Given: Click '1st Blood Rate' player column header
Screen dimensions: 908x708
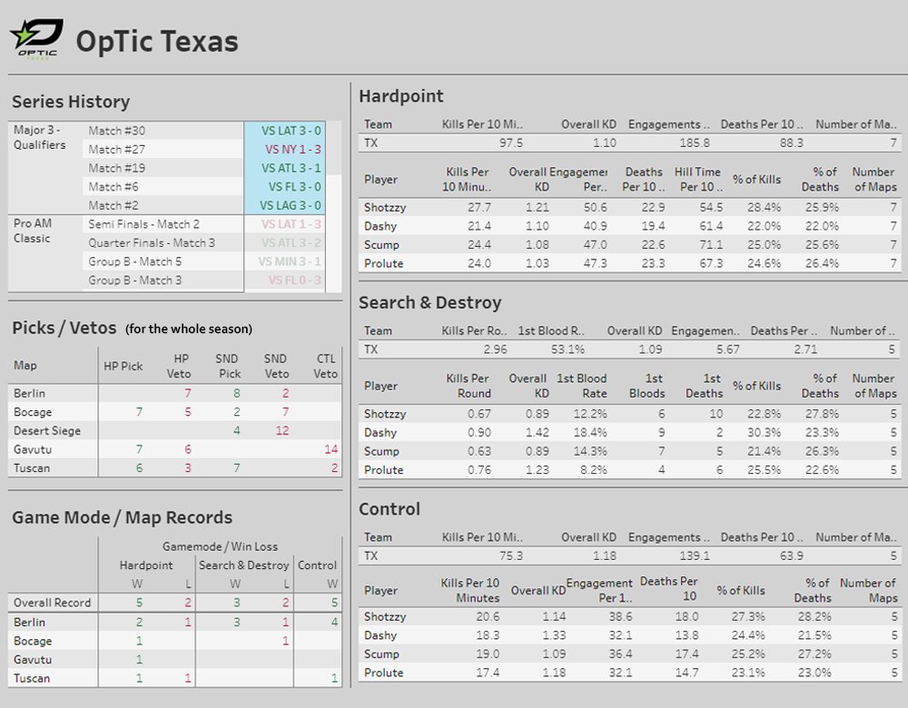Looking at the screenshot, I should click(x=582, y=386).
